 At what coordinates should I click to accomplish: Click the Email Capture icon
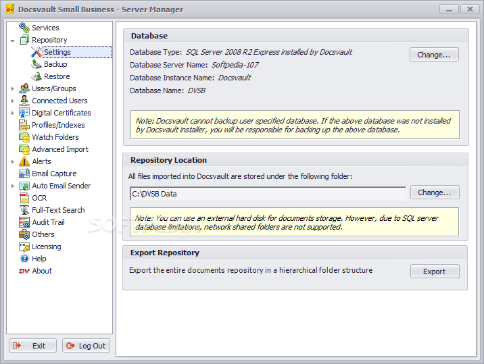[x=24, y=174]
